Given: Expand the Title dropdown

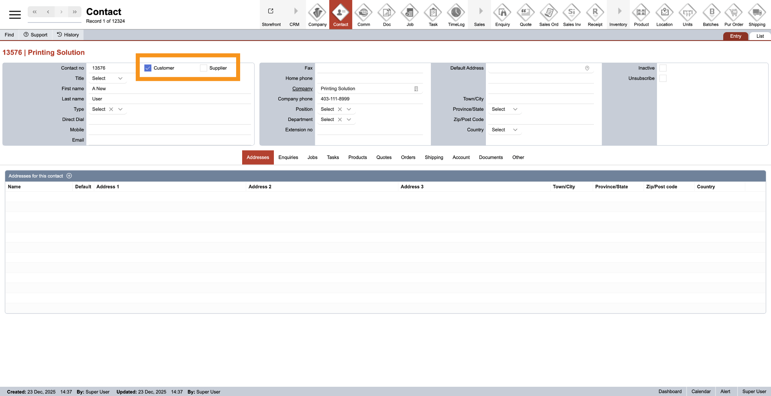Looking at the screenshot, I should 120,79.
